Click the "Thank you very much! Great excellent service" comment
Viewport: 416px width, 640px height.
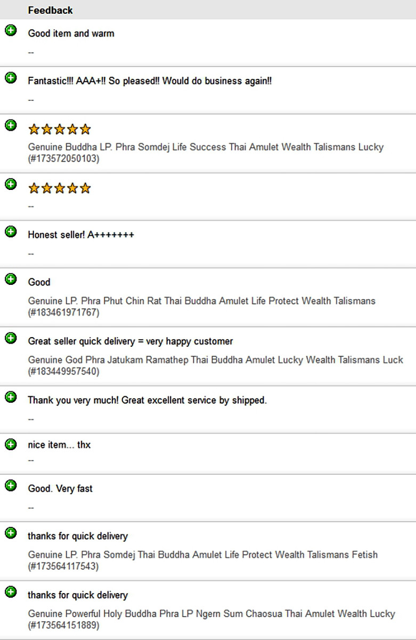(x=148, y=401)
